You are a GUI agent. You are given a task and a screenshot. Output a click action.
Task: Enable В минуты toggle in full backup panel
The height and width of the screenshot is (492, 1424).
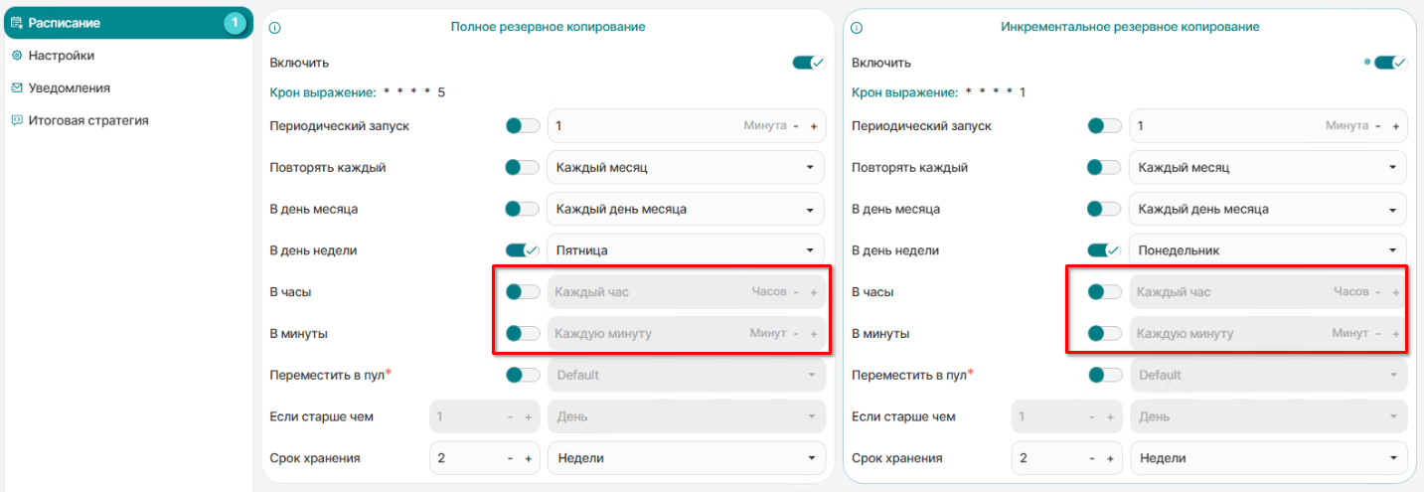pos(523,334)
